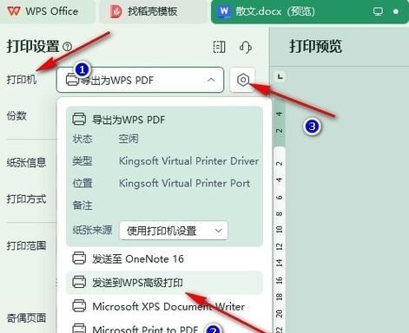Choose 发送至 OneNote 16 printer
Image resolution: width=409 pixels, height=333 pixels.
click(164, 258)
